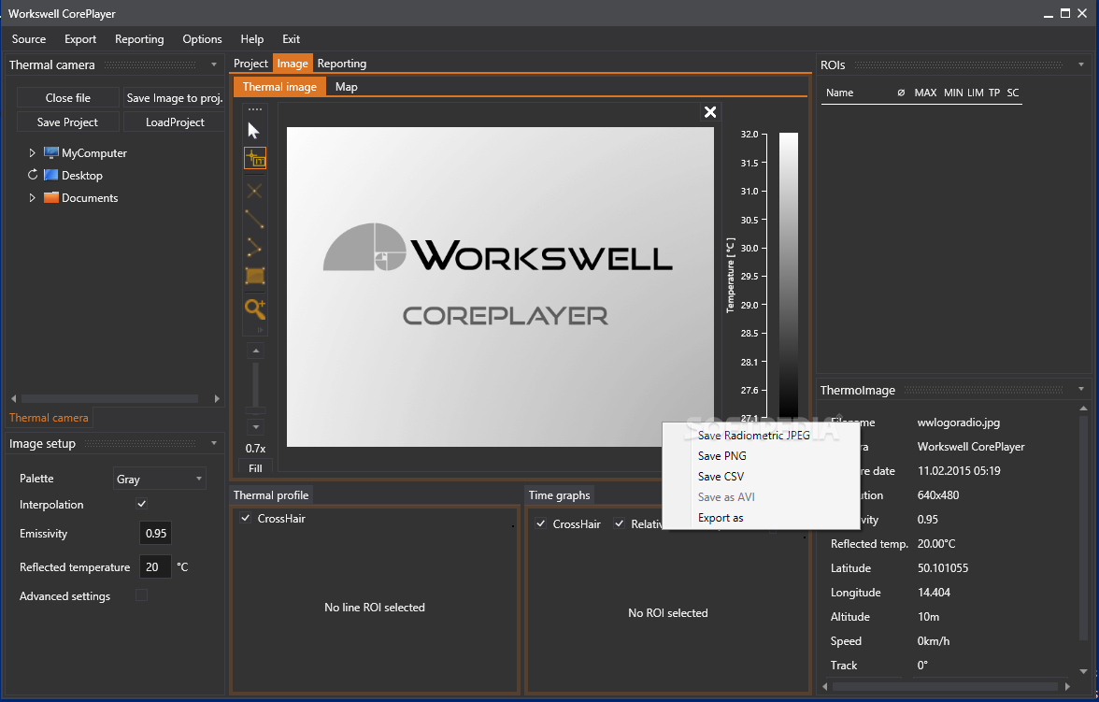Screen dimensions: 1099x702
Task: Open the Palette Gray combo box
Action: point(159,479)
